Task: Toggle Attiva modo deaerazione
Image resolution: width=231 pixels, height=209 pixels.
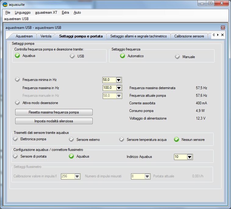Action: click(18, 103)
